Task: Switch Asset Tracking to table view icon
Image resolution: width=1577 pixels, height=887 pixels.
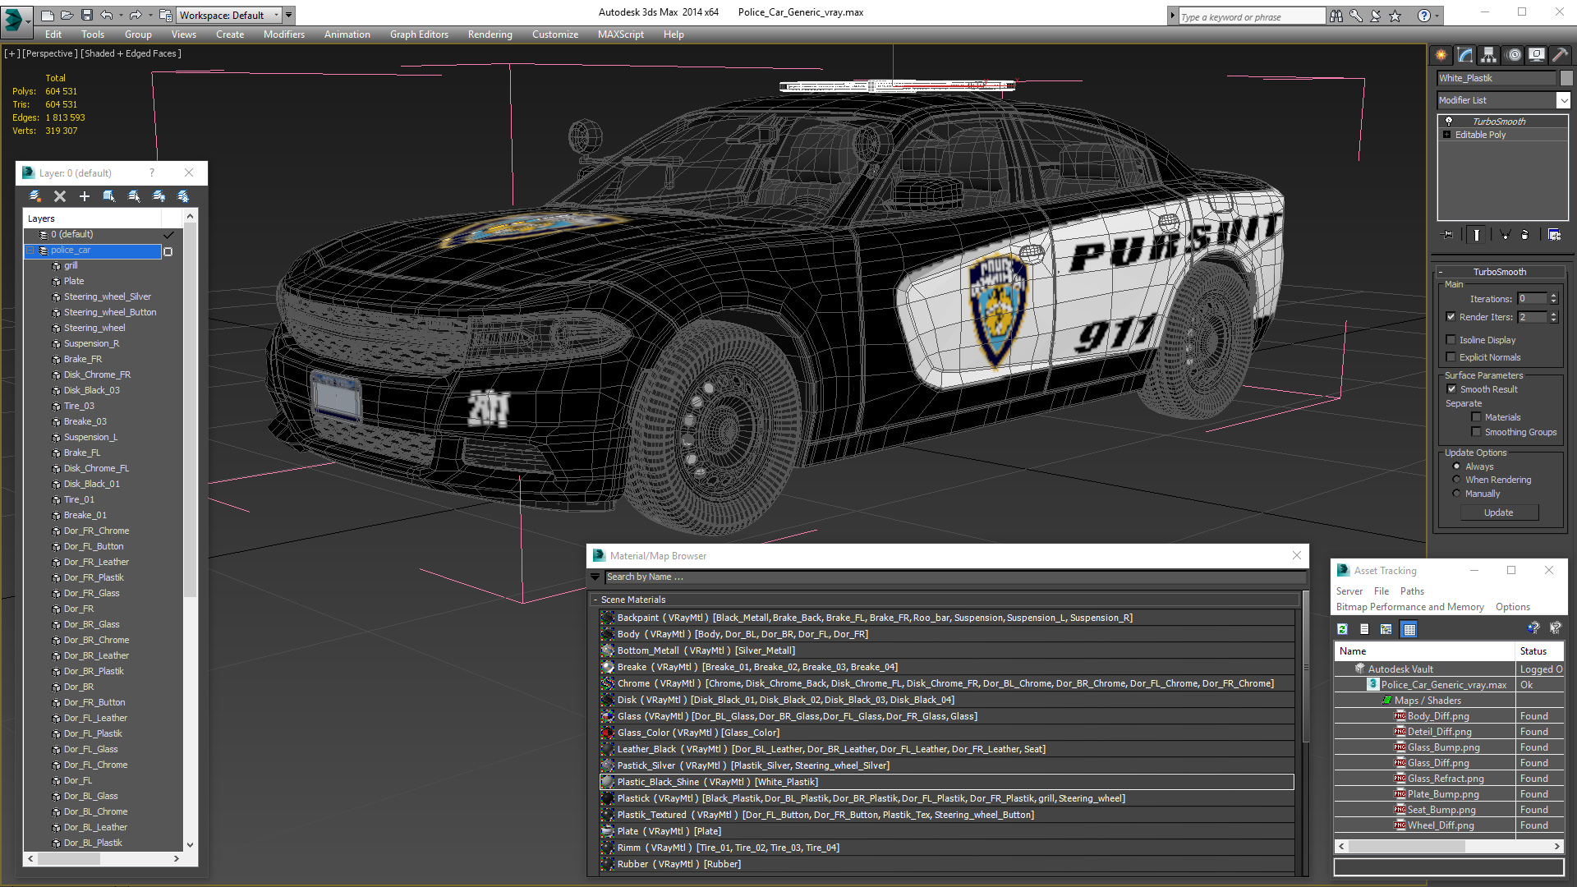Action: pos(1409,629)
